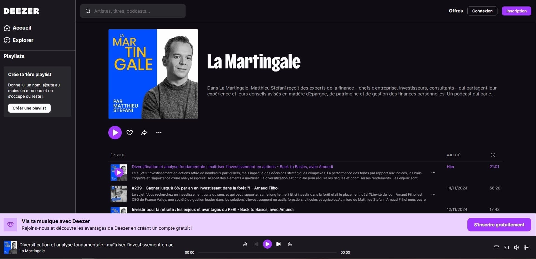Click the now-playing cover thumbnail in player

(10, 247)
